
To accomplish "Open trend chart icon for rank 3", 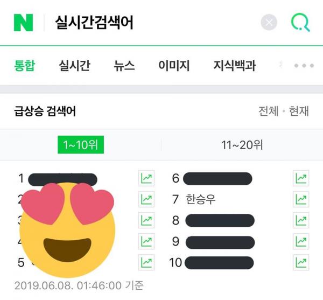I will pos(146,220).
